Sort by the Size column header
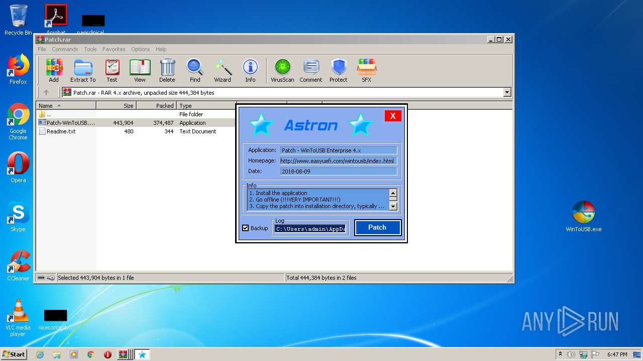The width and height of the screenshot is (643, 361). pos(116,106)
